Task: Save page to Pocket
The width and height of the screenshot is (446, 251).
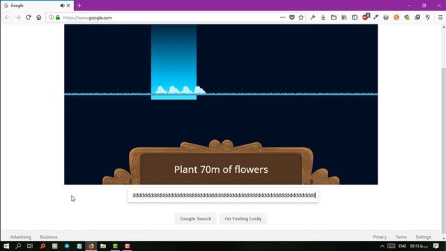Action: 292,17
